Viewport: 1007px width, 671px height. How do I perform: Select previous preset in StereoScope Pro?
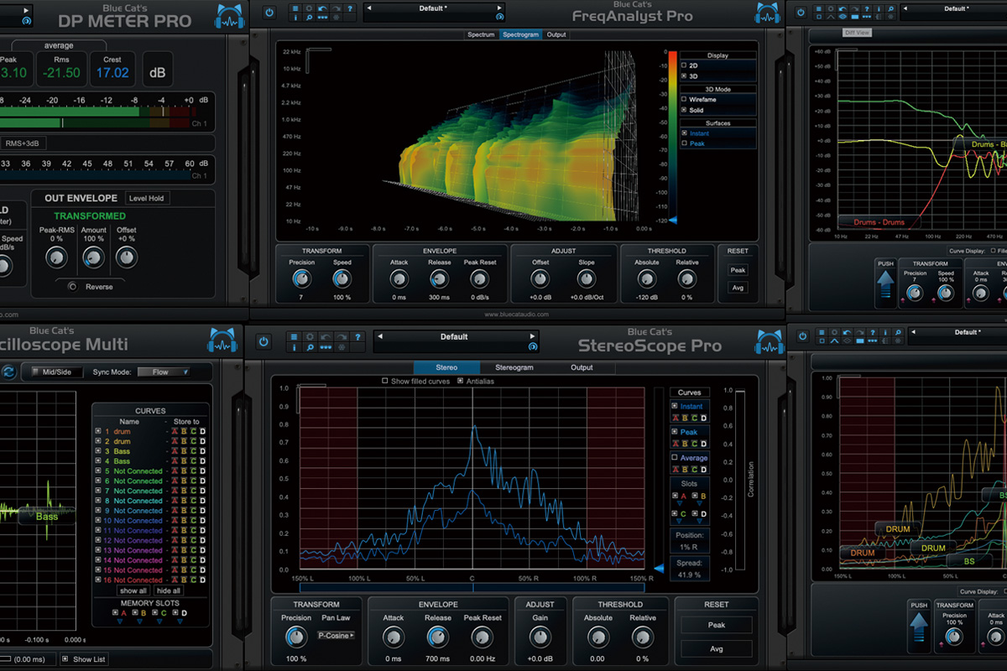(380, 336)
